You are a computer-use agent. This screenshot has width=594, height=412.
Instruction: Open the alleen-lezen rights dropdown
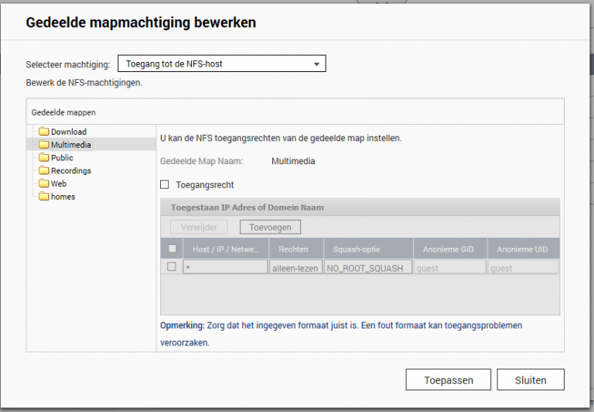click(295, 267)
